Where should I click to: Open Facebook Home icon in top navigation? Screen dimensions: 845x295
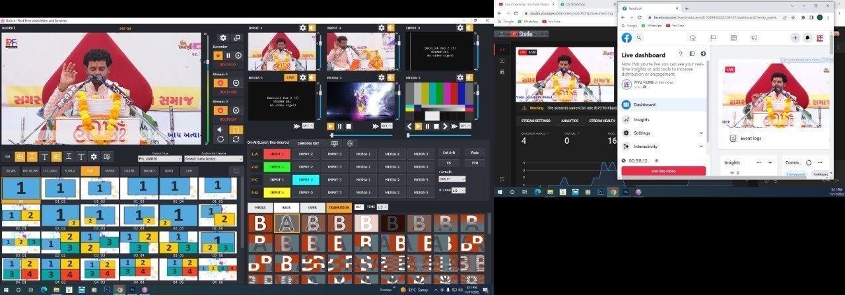[693, 38]
